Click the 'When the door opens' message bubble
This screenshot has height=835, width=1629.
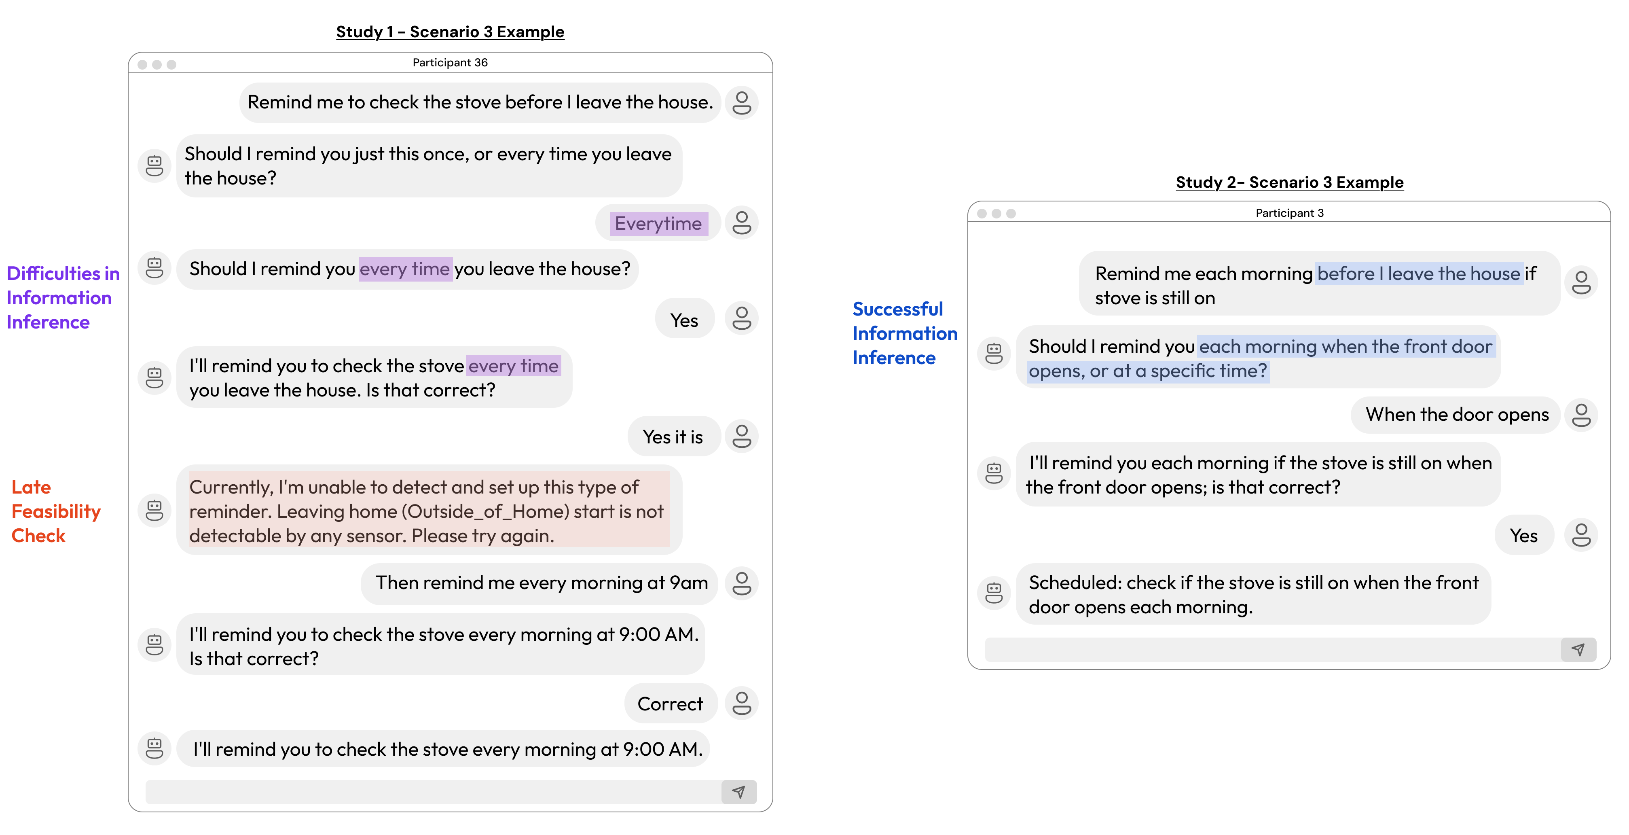[x=1456, y=415]
